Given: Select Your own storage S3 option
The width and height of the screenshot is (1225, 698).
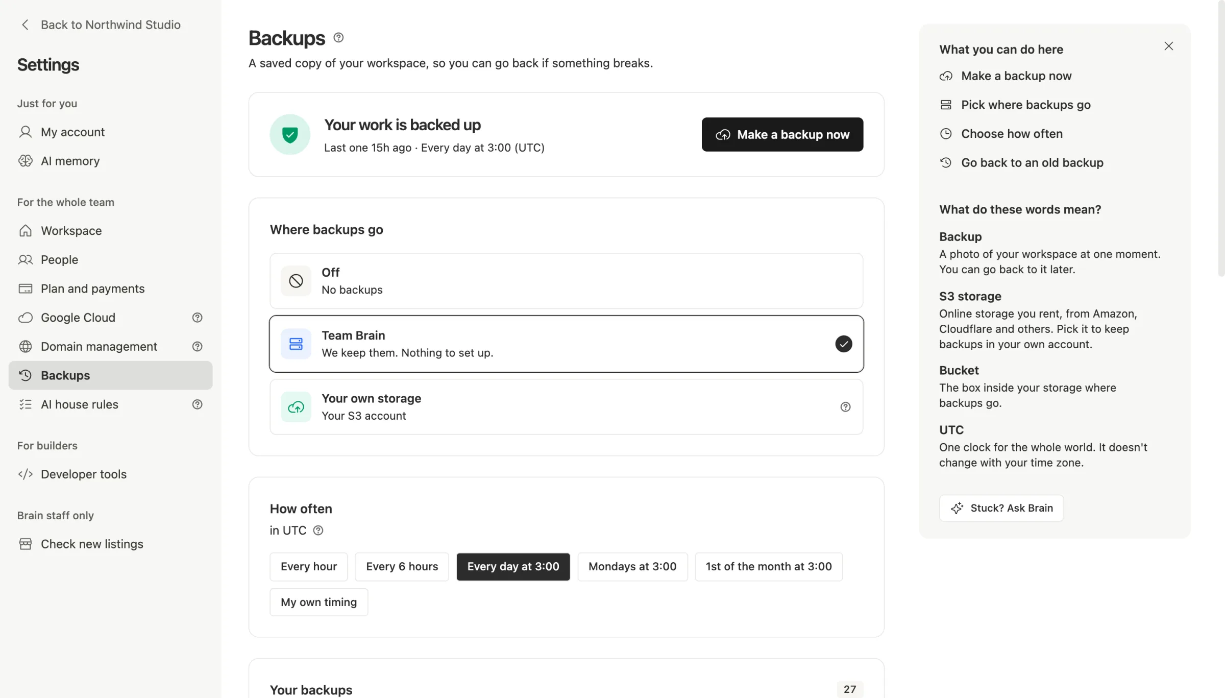Looking at the screenshot, I should coord(566,407).
